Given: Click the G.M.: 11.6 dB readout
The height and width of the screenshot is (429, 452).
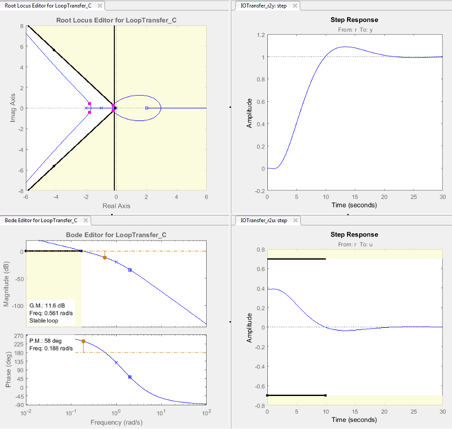Looking at the screenshot, I should point(47,306).
